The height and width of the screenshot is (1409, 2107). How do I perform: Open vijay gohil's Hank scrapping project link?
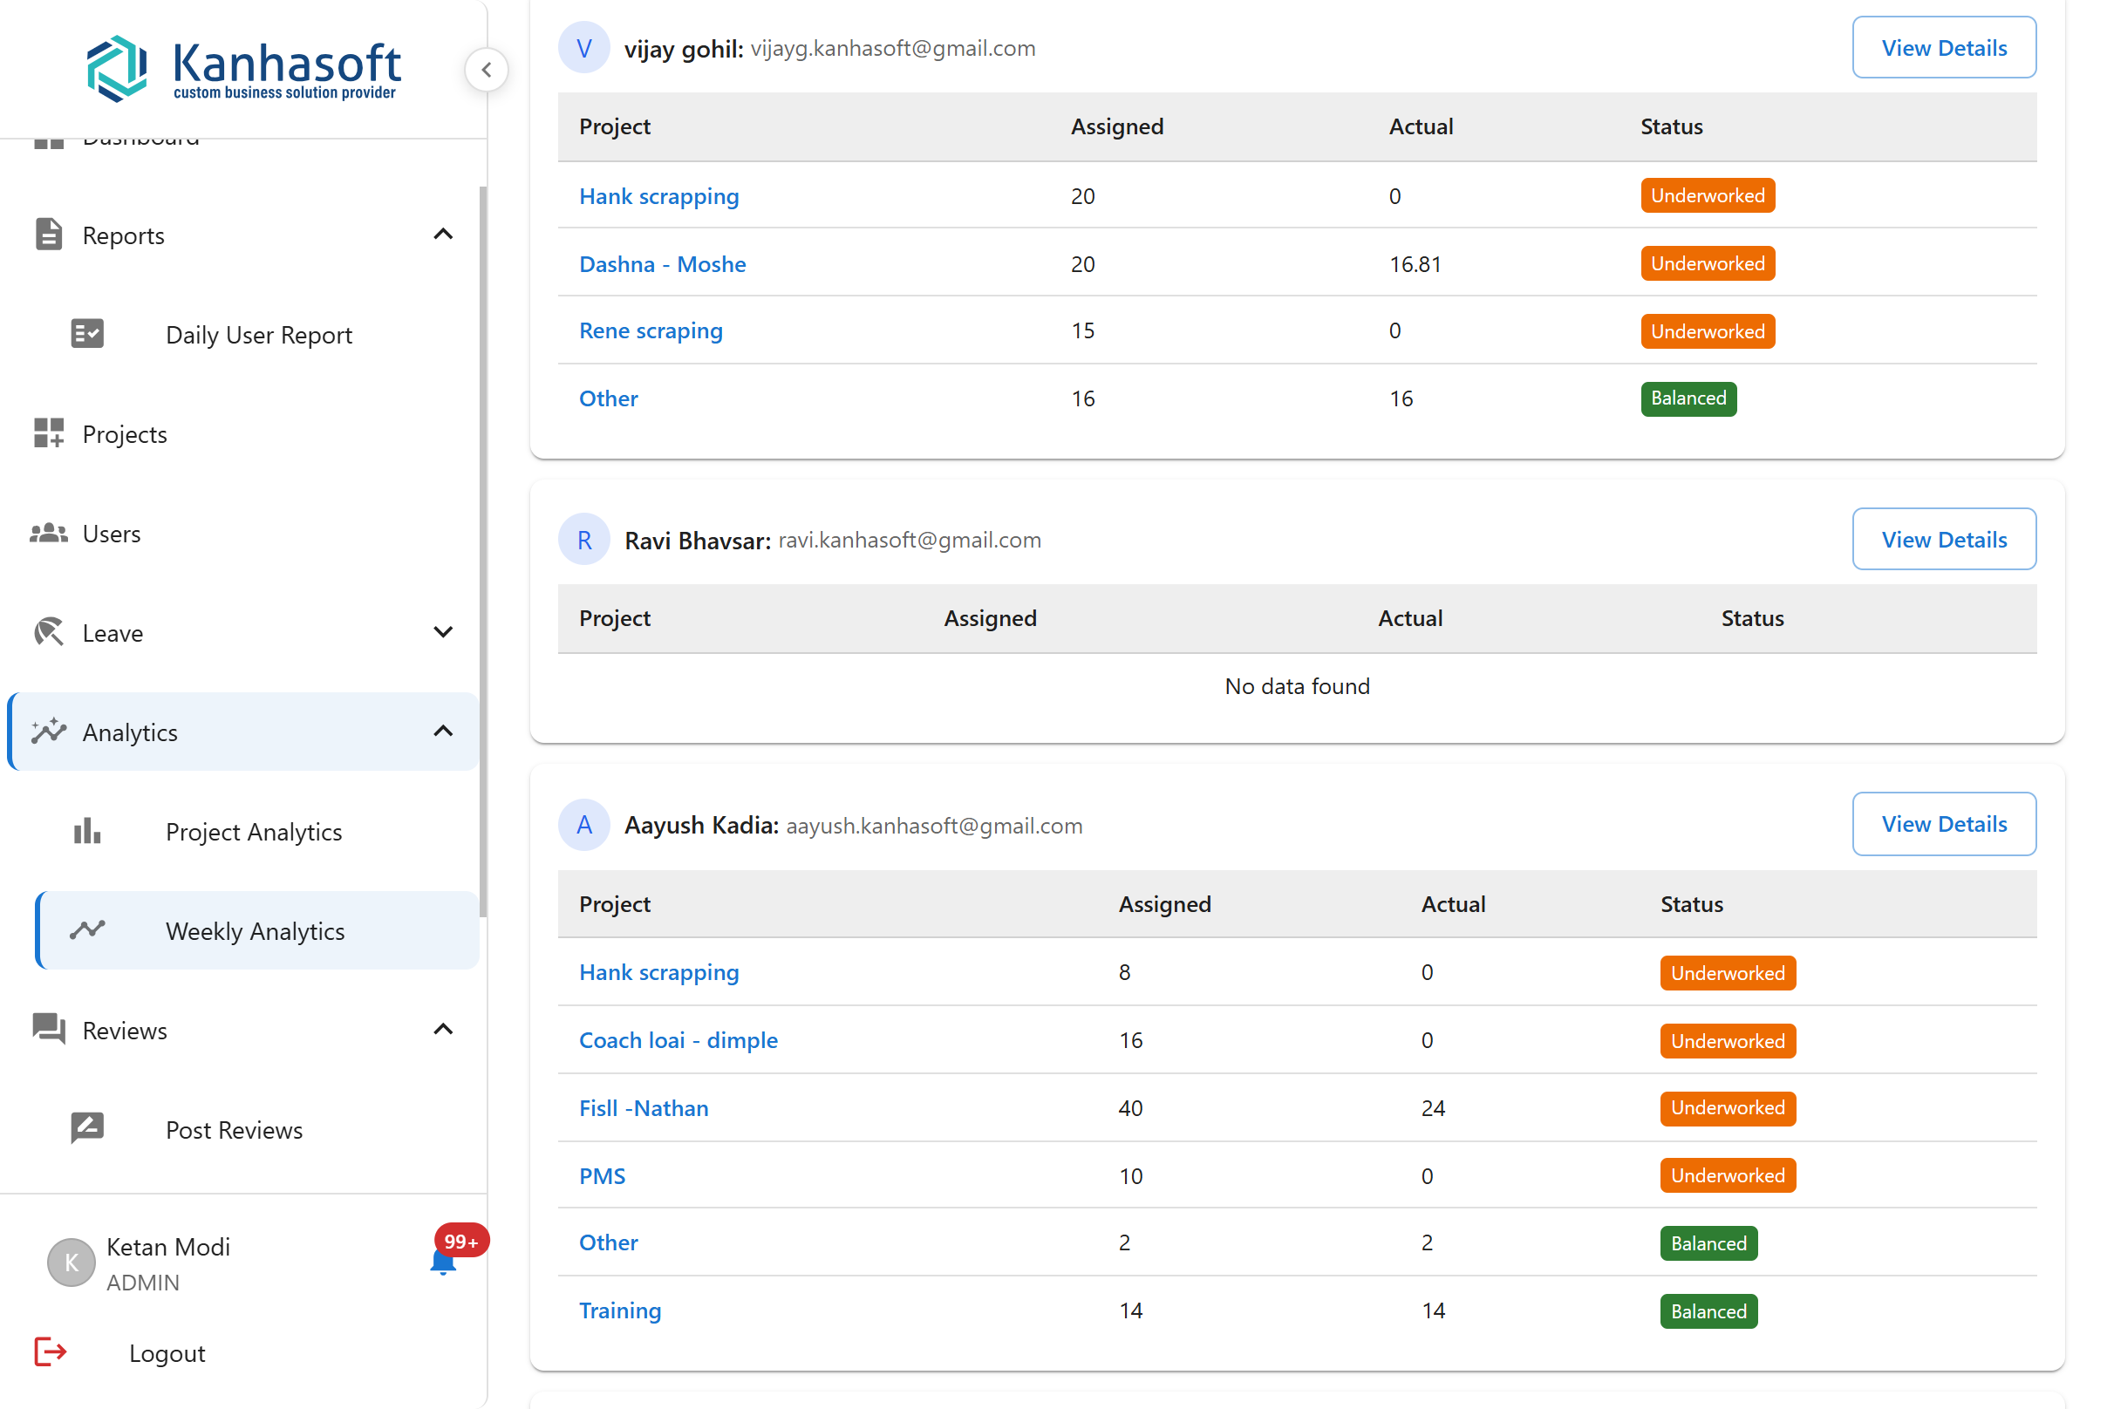click(659, 196)
